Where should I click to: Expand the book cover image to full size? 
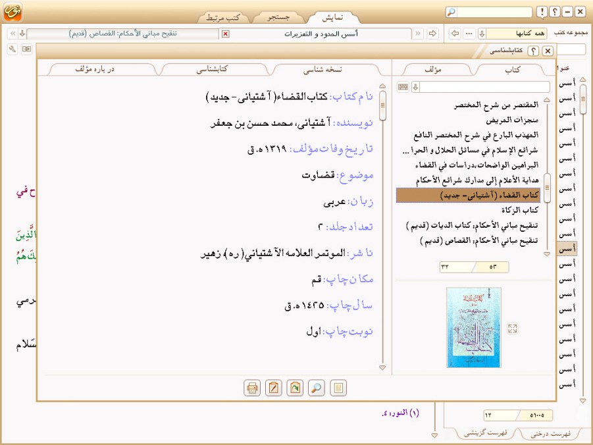(x=513, y=328)
